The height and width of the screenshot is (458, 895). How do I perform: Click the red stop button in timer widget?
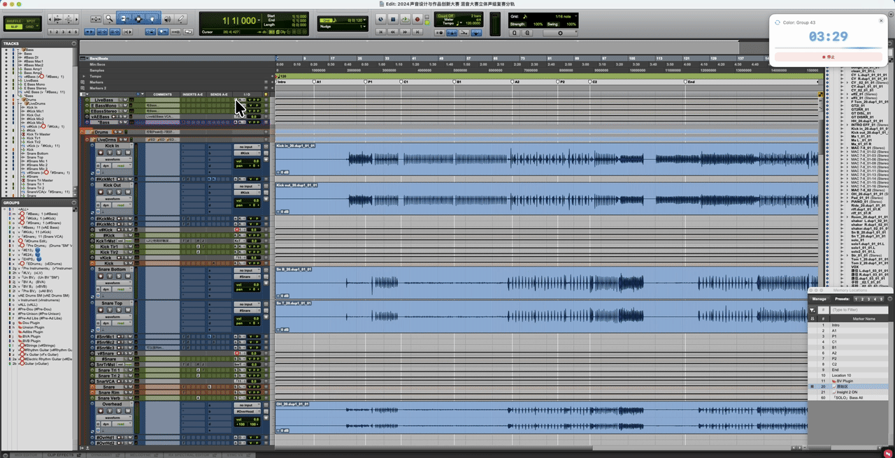tap(829, 57)
